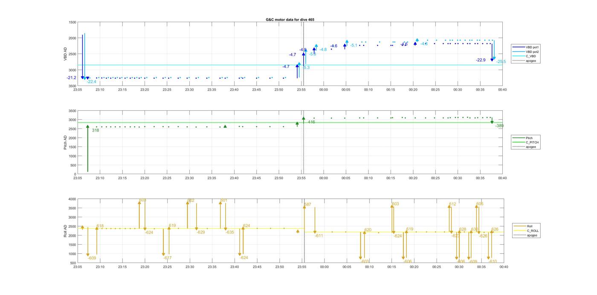The width and height of the screenshot is (597, 295).
Task: Click the '2000' y-tick on VBD plot
Action: click(x=72, y=38)
